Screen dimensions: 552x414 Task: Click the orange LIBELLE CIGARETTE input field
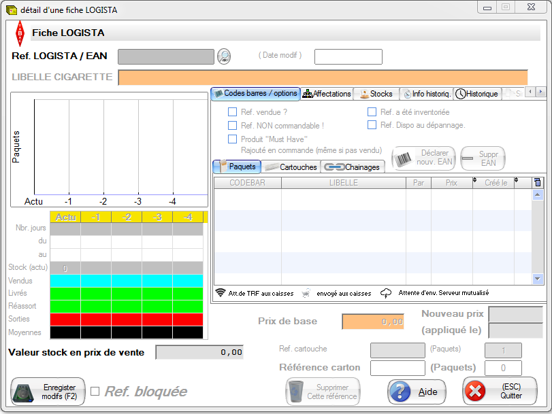[x=323, y=77]
